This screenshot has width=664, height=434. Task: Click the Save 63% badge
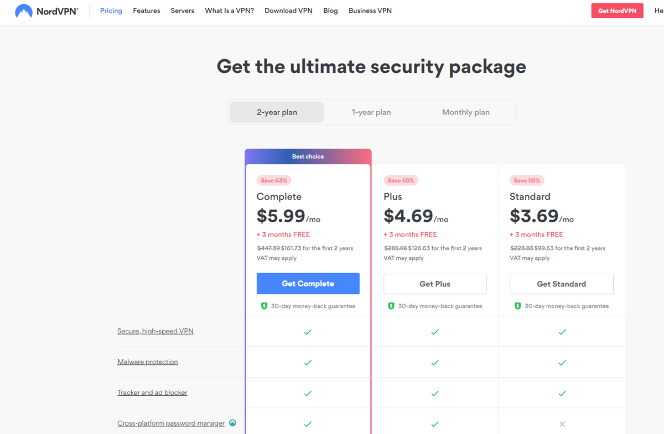click(274, 180)
